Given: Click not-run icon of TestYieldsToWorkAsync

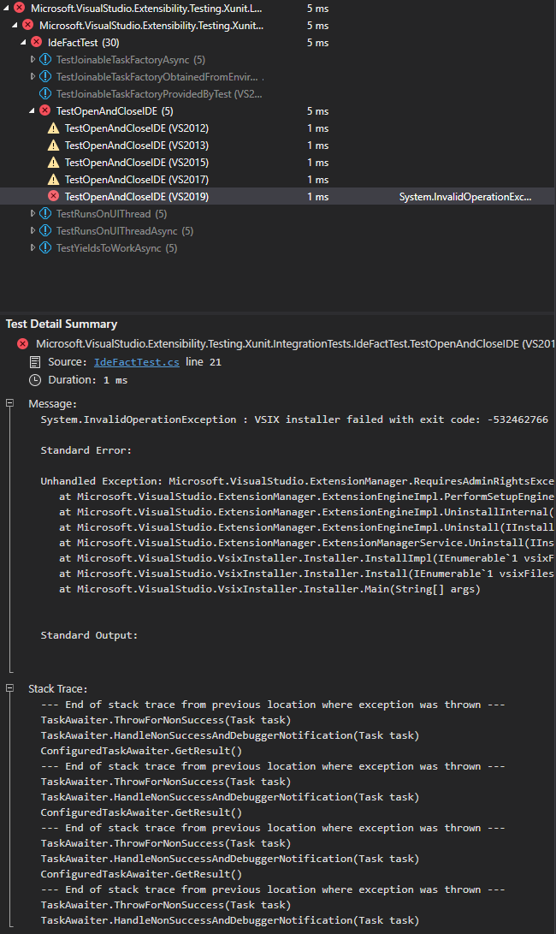Looking at the screenshot, I should tap(45, 247).
